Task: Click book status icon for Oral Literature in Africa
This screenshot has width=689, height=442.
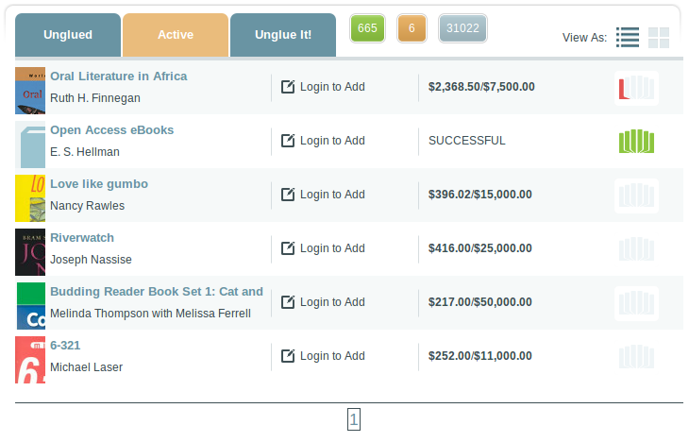Action: [636, 88]
